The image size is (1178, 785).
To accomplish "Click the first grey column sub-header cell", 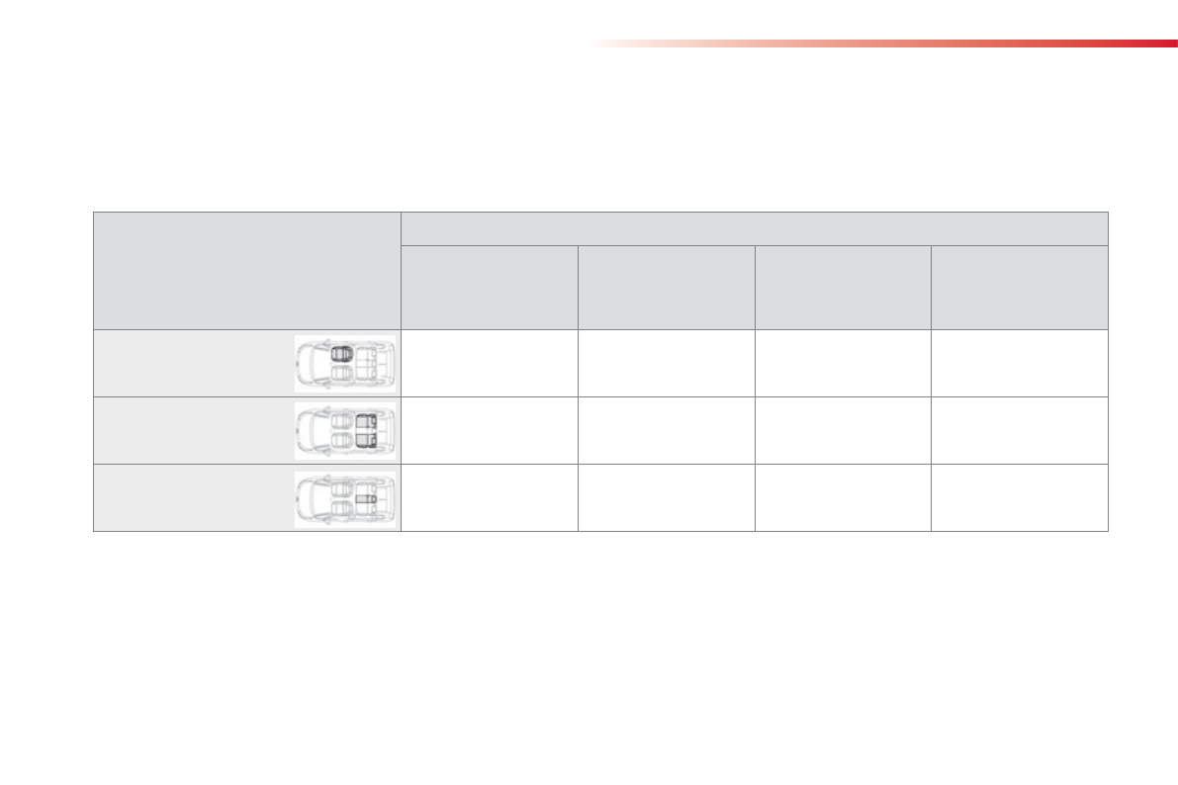I will [x=489, y=287].
